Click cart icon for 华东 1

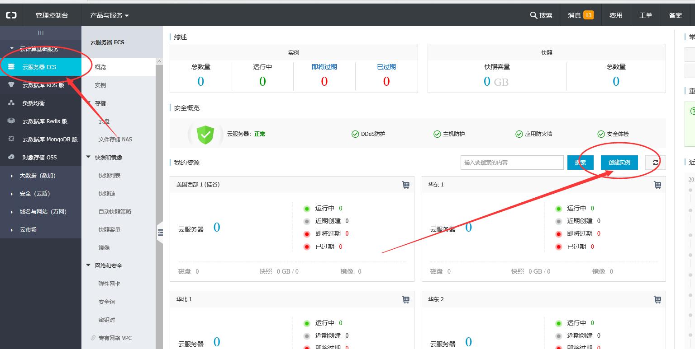[x=657, y=185]
